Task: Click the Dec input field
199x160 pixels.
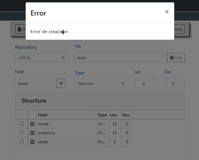Action: point(175,83)
